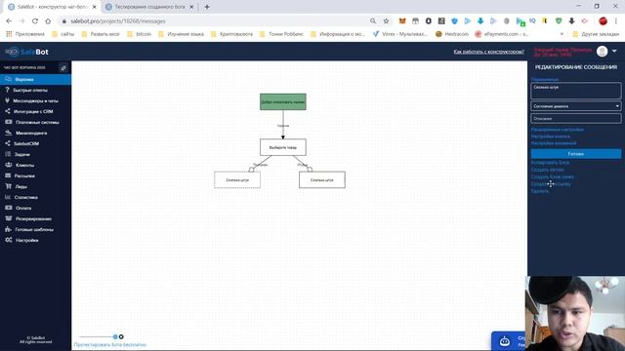Image resolution: width=625 pixels, height=351 pixels.
Task: Go to browser home page
Action: coord(48,21)
